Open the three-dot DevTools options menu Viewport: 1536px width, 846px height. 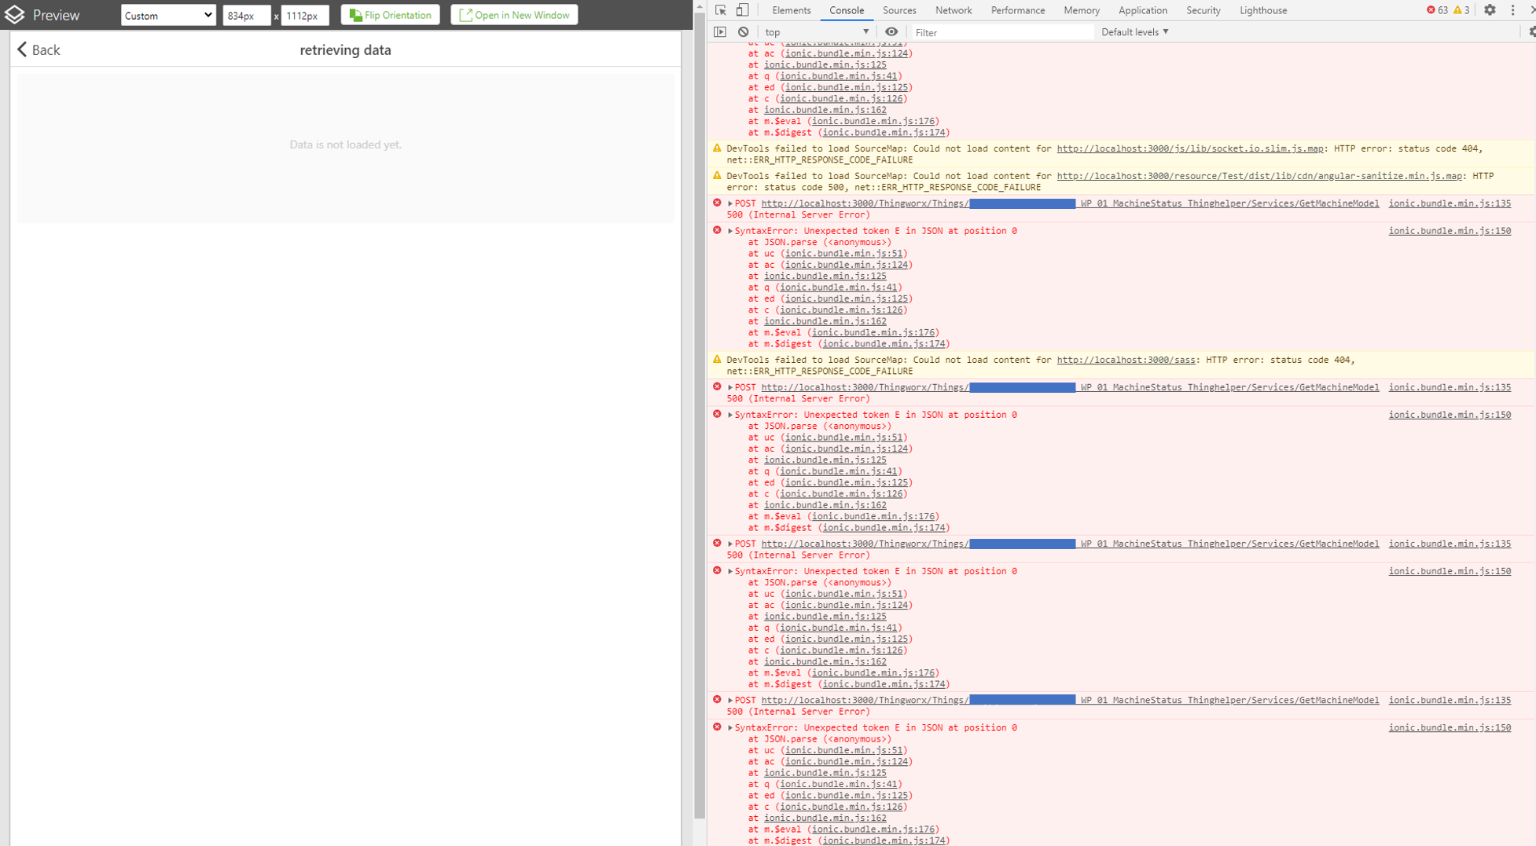click(x=1514, y=9)
